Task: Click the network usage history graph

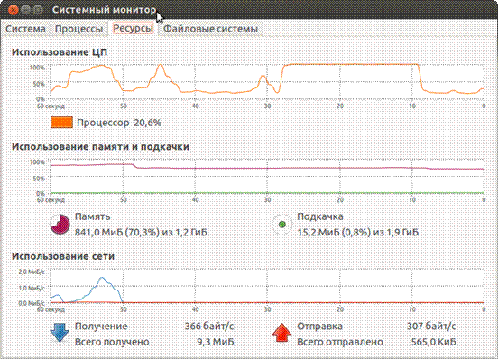Action: click(x=267, y=287)
